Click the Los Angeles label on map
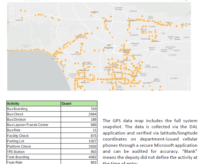The height and width of the screenshot is (164, 200). coord(108,46)
